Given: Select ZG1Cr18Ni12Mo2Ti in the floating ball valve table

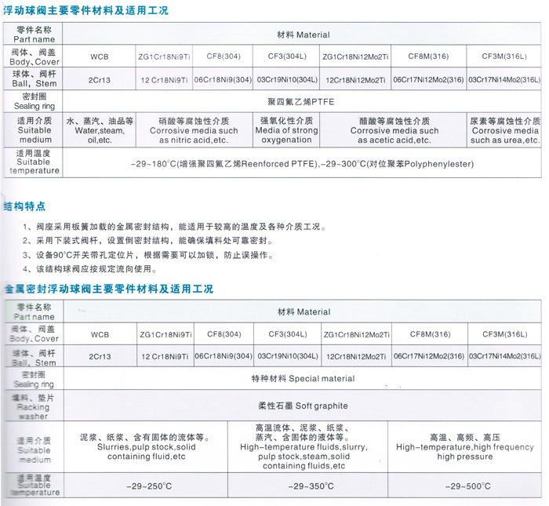Looking at the screenshot, I should click(355, 56).
